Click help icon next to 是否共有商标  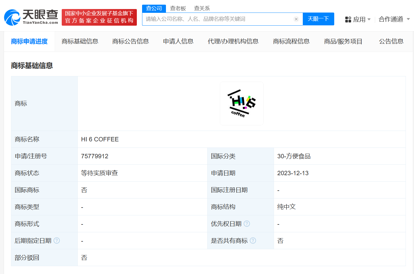coord(253,240)
